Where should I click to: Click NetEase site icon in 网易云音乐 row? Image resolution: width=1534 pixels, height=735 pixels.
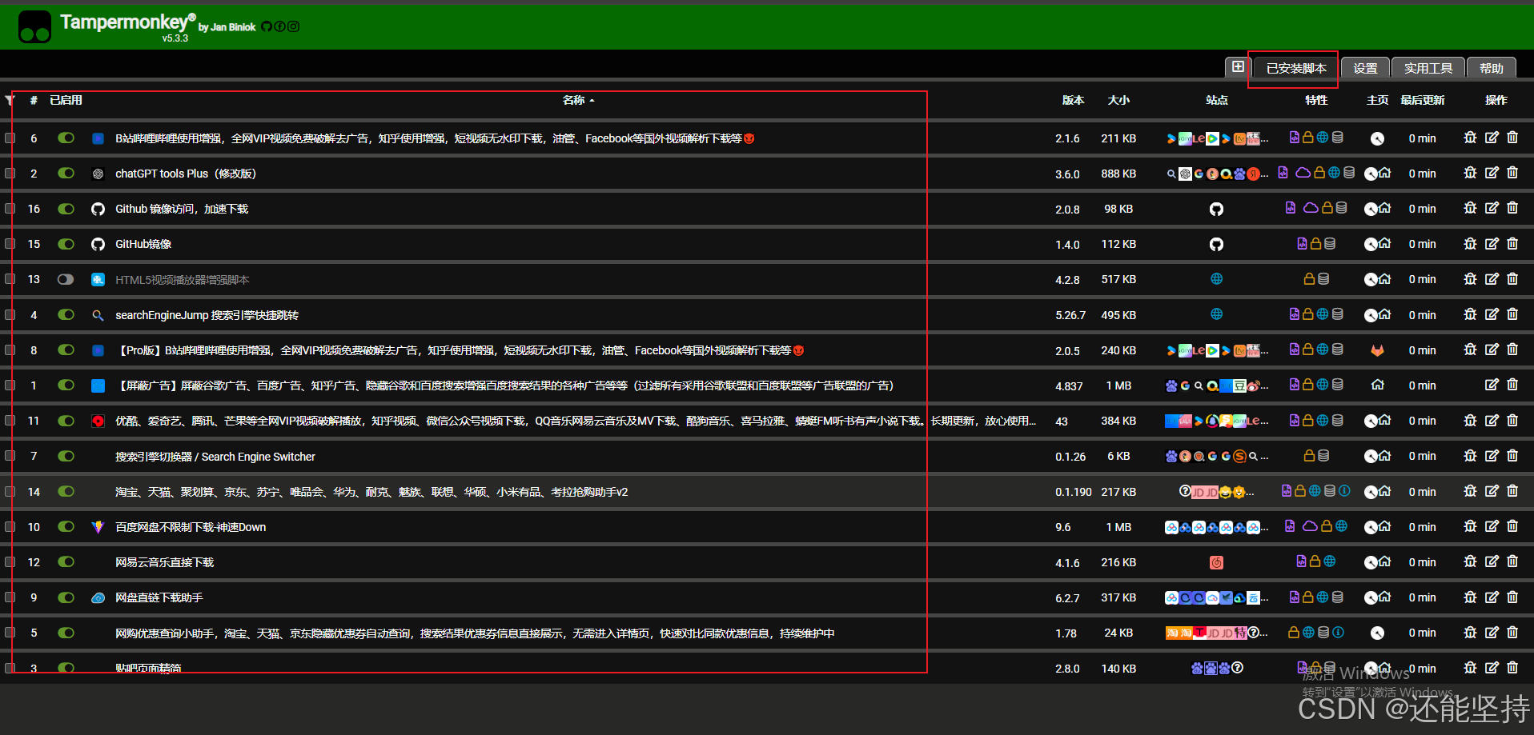[x=1216, y=562]
